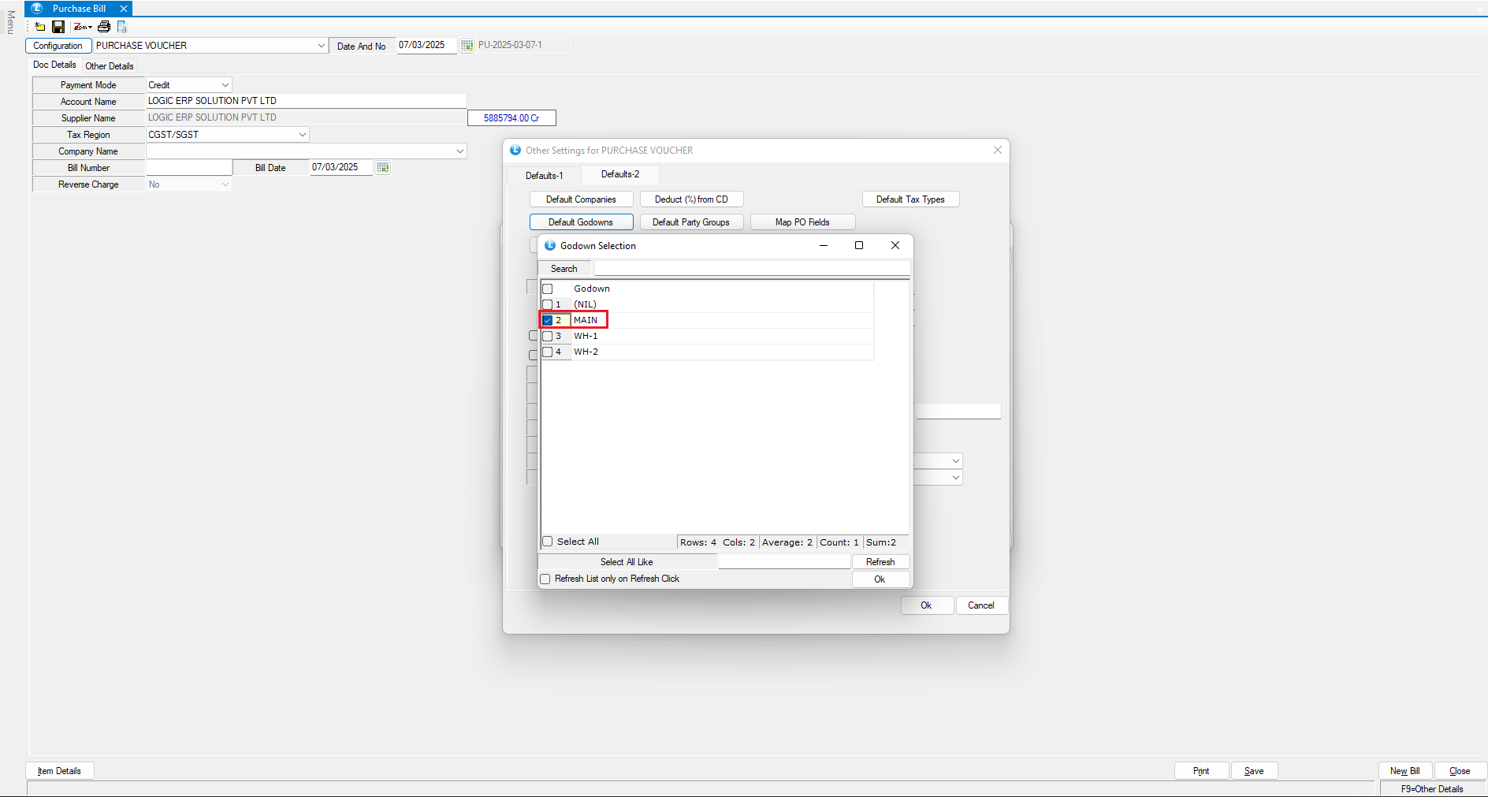
Task: Open calendar picker beside Date And No
Action: coord(467,46)
